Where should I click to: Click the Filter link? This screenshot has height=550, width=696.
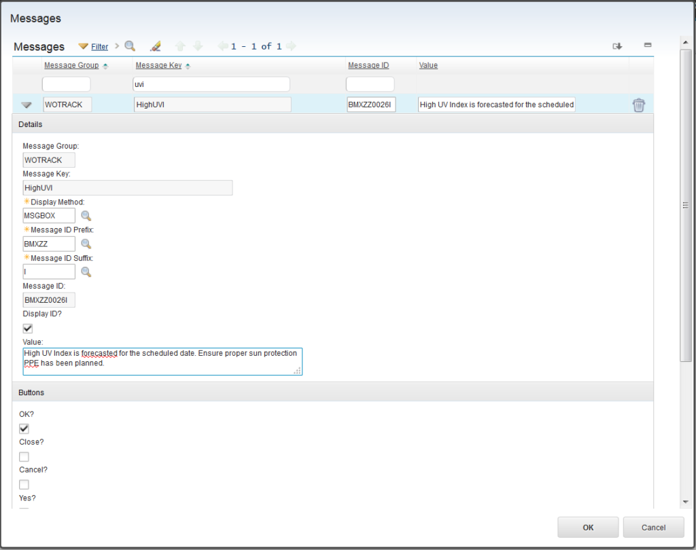coord(99,47)
